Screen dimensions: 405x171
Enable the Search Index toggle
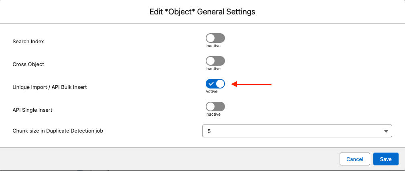215,38
